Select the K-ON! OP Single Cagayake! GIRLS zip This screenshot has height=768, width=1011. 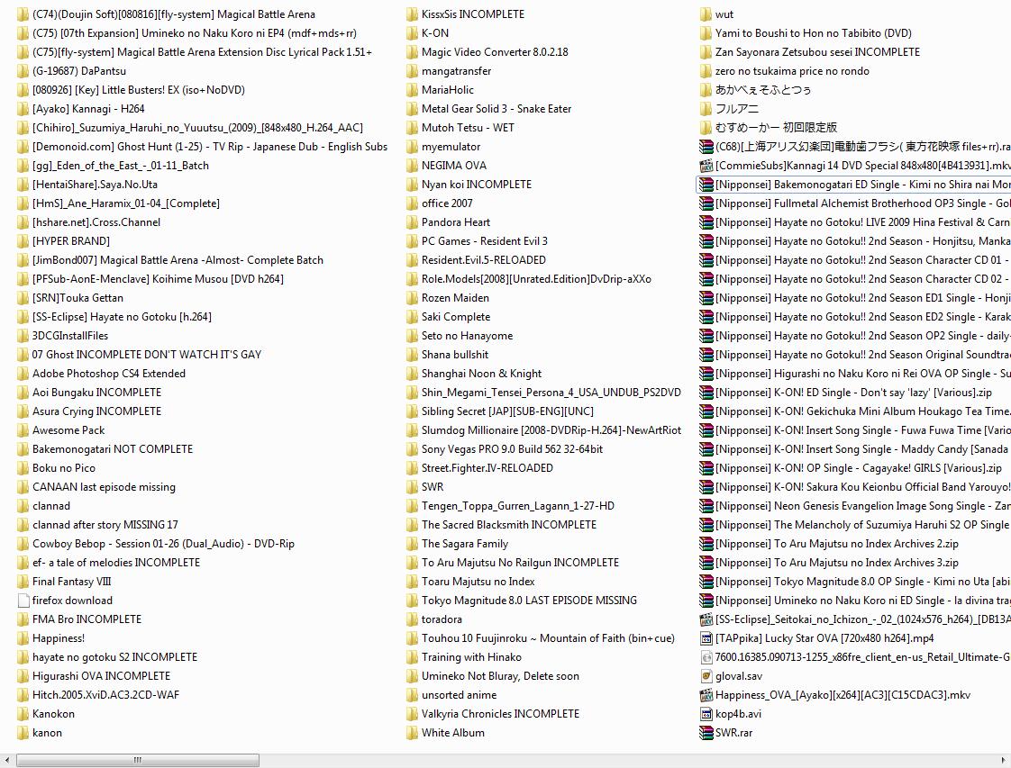[858, 468]
